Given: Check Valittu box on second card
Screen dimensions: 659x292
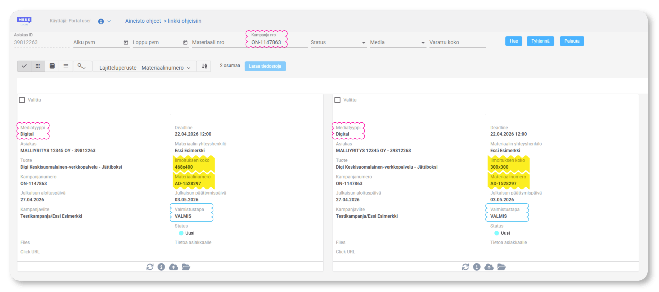Looking at the screenshot, I should coord(337,100).
